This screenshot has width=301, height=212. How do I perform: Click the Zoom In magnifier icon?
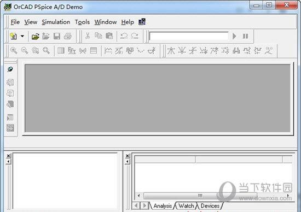point(14,51)
